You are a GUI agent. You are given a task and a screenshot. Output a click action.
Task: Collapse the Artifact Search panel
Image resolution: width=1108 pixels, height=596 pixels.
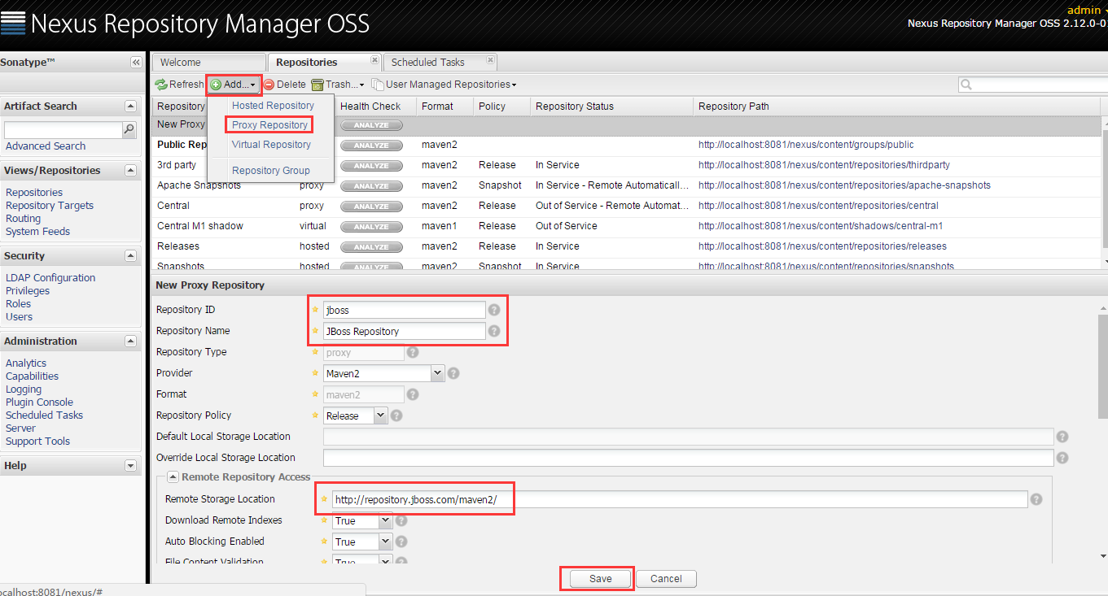click(x=130, y=107)
